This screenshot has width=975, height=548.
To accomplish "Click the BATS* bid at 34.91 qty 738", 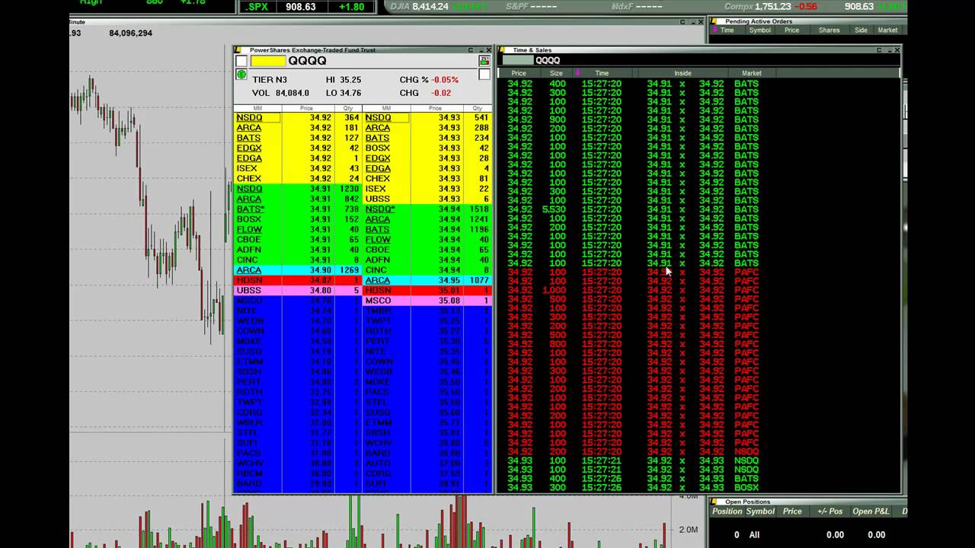I will [x=298, y=209].
